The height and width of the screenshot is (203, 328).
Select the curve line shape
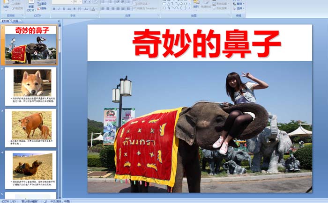177,8
